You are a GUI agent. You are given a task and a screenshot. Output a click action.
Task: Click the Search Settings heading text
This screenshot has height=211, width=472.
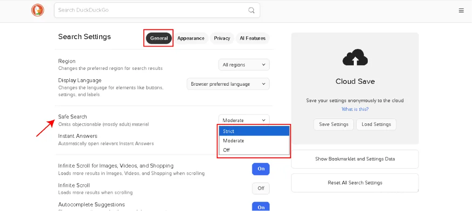click(85, 37)
